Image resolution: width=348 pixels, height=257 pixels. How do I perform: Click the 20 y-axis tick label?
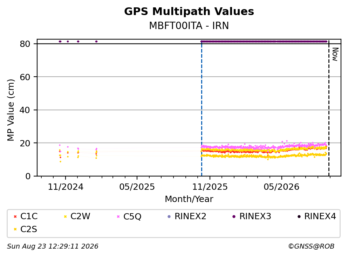25,143
